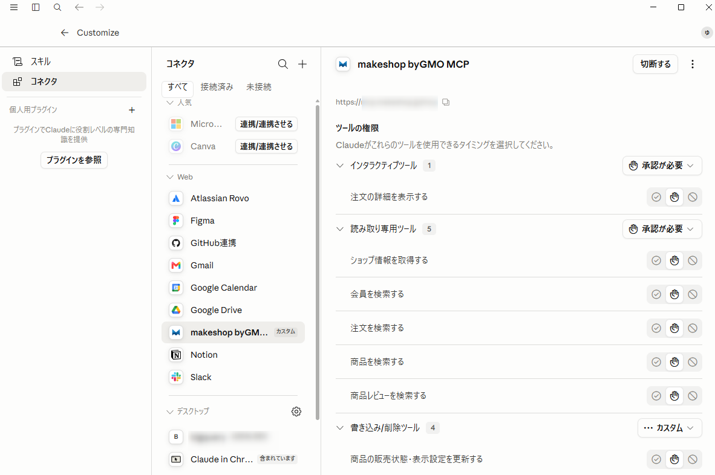Open the hamburger menu icon
Viewport: 715px width, 475px height.
(14, 7)
